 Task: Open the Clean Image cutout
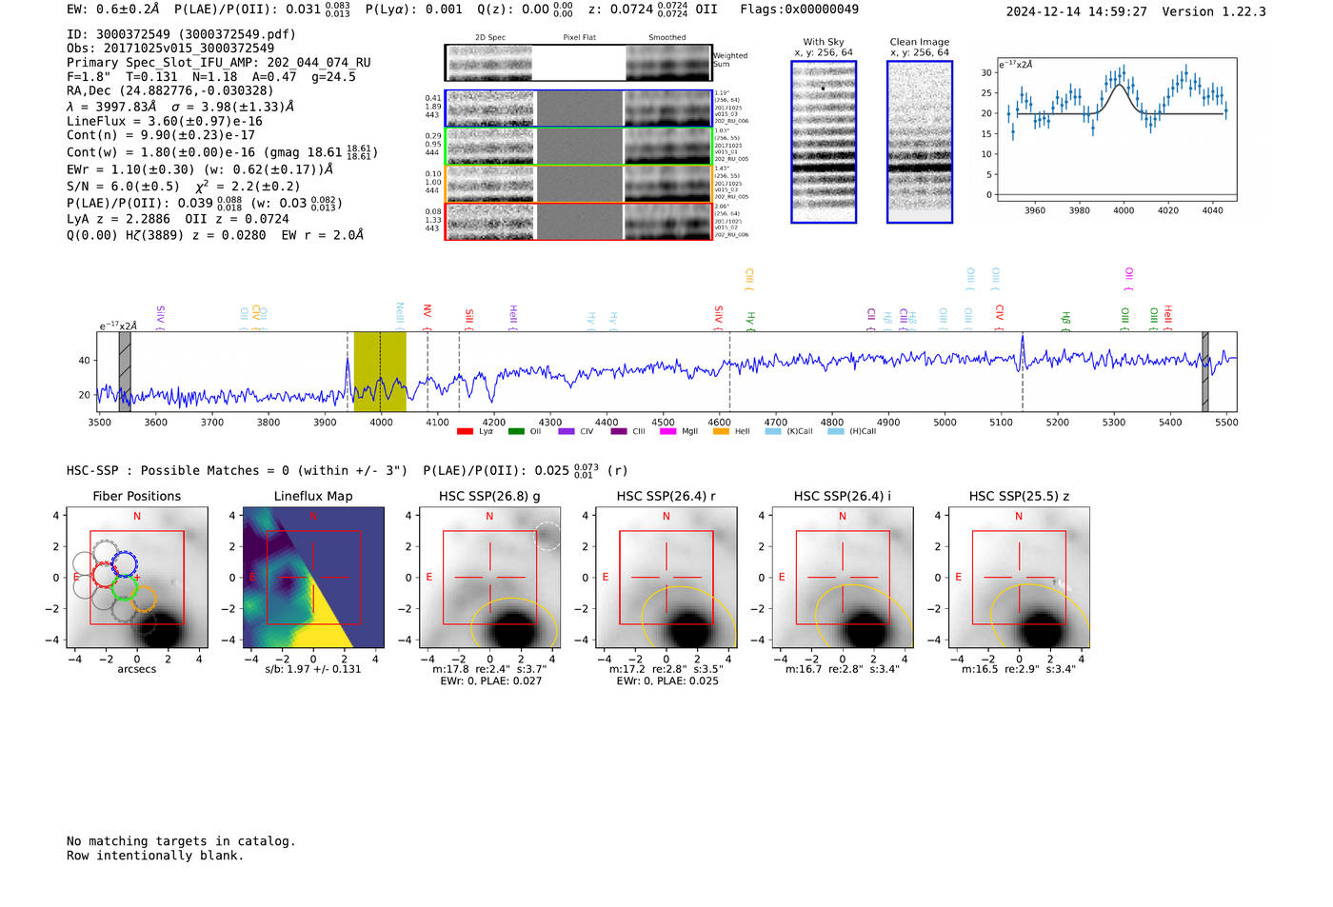[x=920, y=142]
